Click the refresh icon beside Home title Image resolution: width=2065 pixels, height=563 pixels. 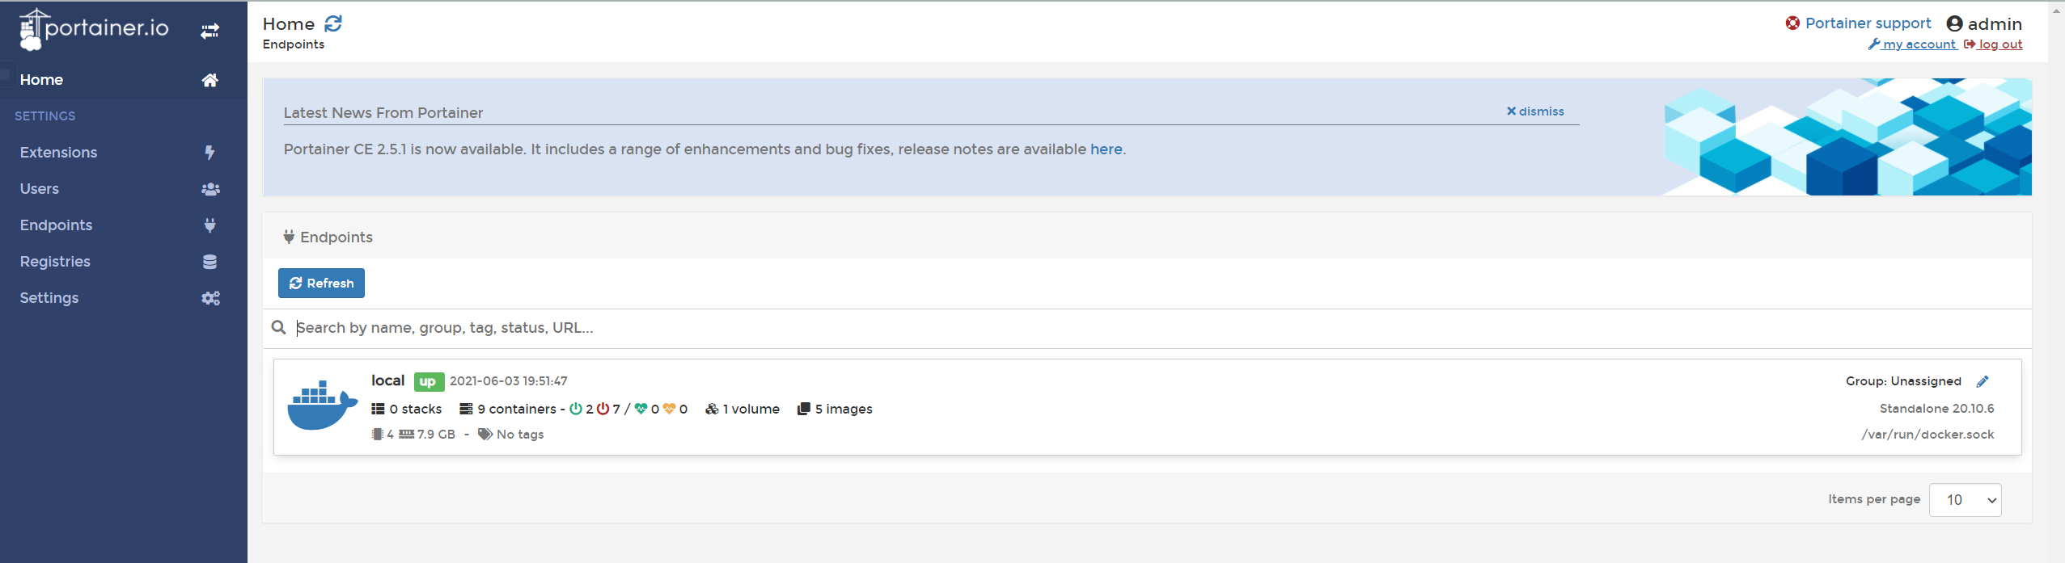click(333, 23)
